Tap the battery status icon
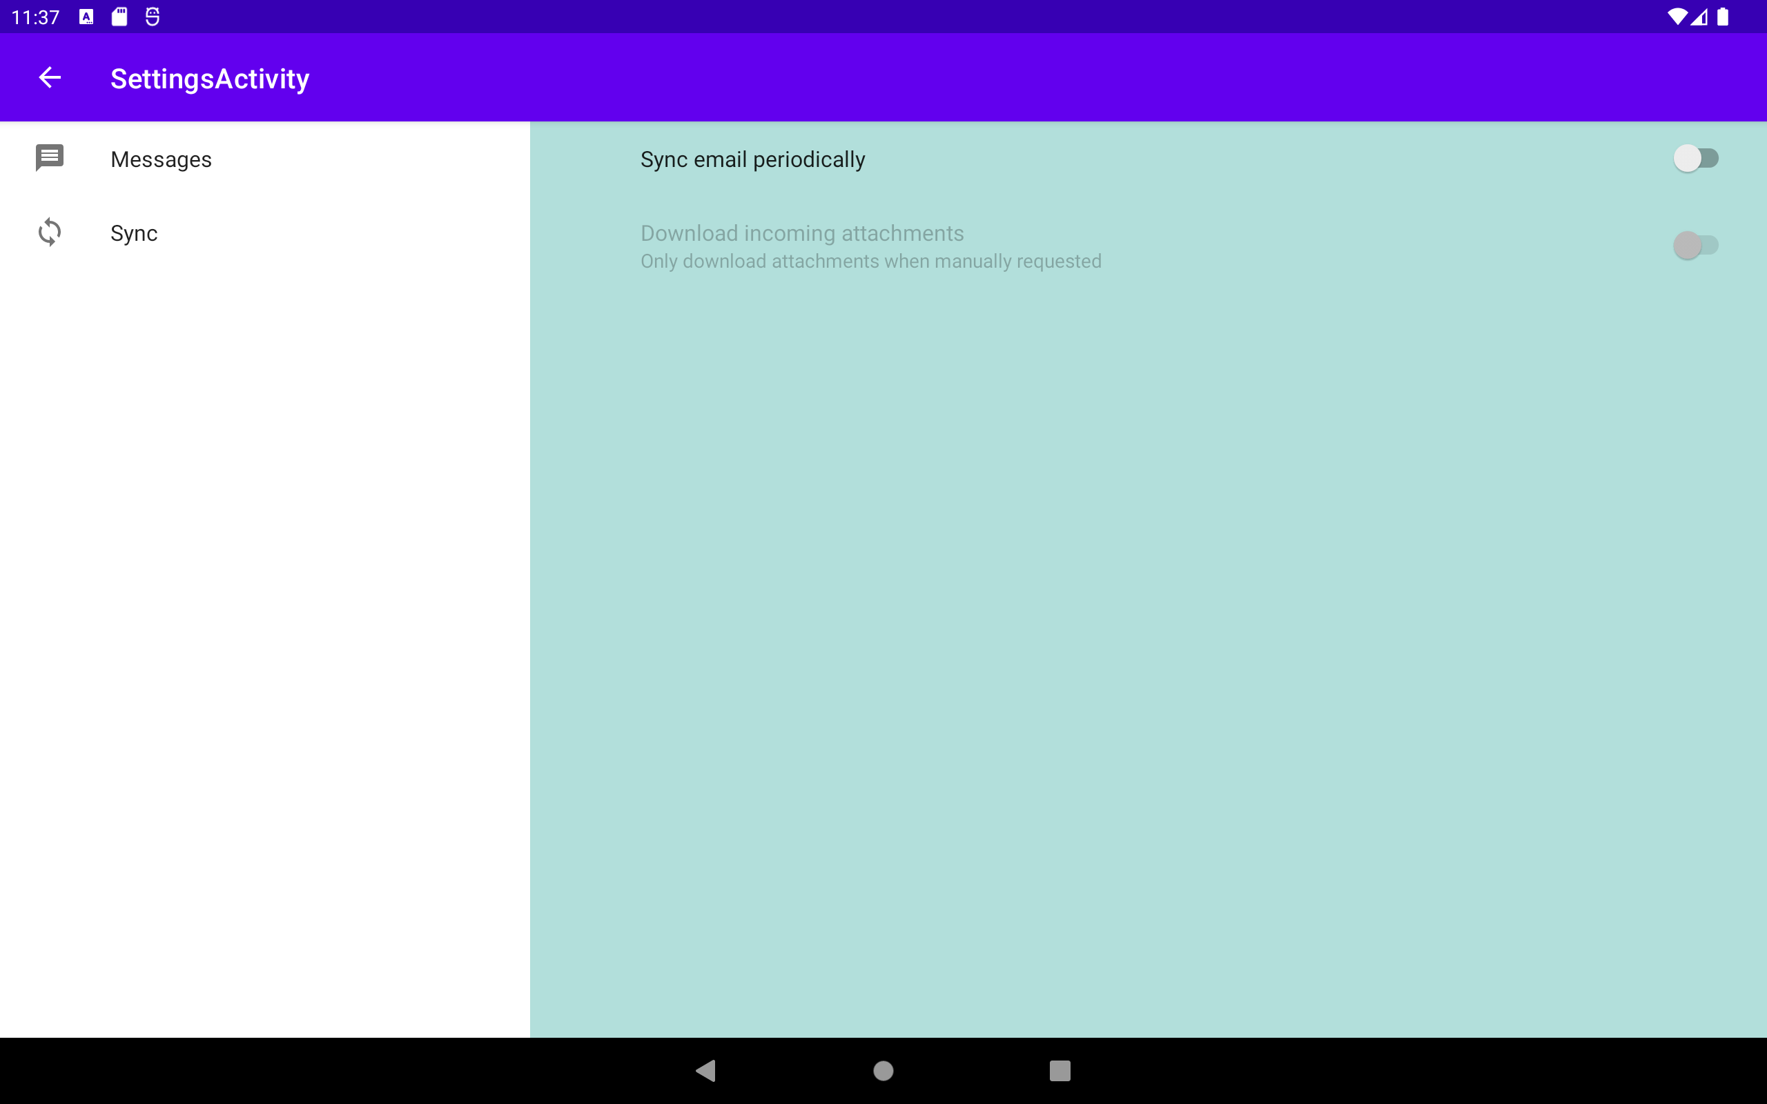Screen dimensions: 1767x1104 tap(1724, 17)
